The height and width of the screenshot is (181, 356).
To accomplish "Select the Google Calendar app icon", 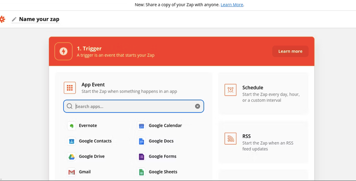I will tap(142, 126).
